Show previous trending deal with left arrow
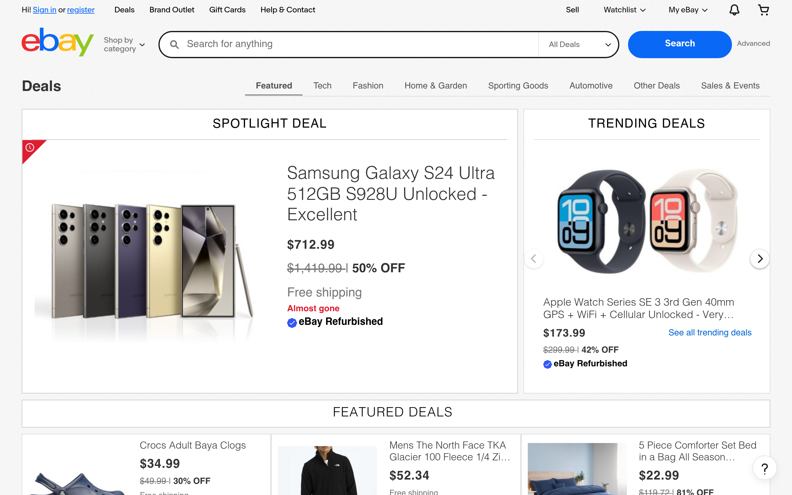Image resolution: width=792 pixels, height=495 pixels. coord(534,259)
